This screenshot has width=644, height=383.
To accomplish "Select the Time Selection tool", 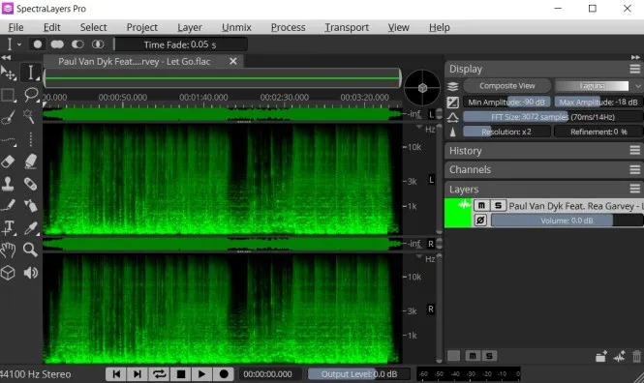I will pos(30,73).
